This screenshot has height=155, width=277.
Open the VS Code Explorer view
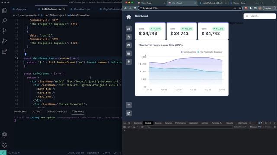pyautogui.click(x=4, y=10)
